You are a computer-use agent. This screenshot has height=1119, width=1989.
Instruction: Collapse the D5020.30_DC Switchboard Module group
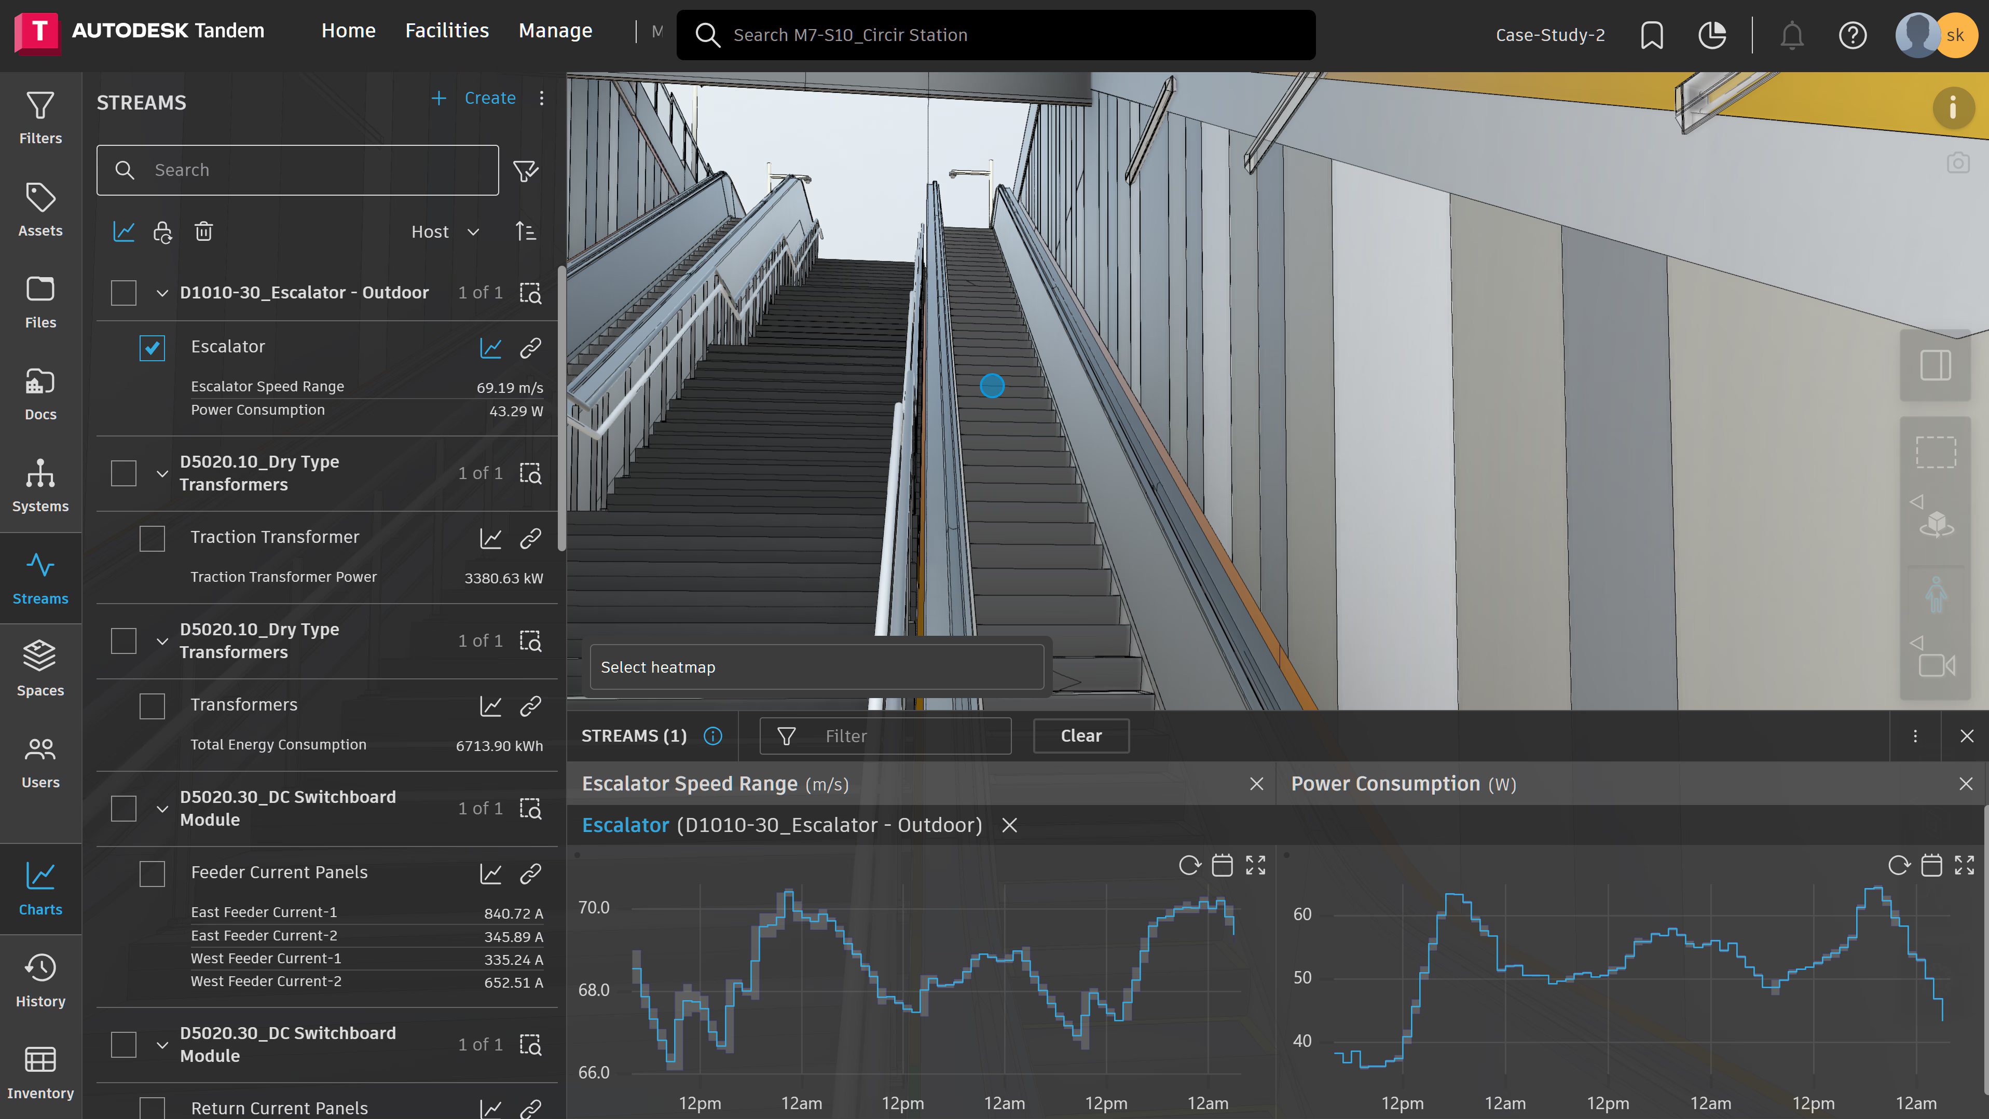point(162,809)
